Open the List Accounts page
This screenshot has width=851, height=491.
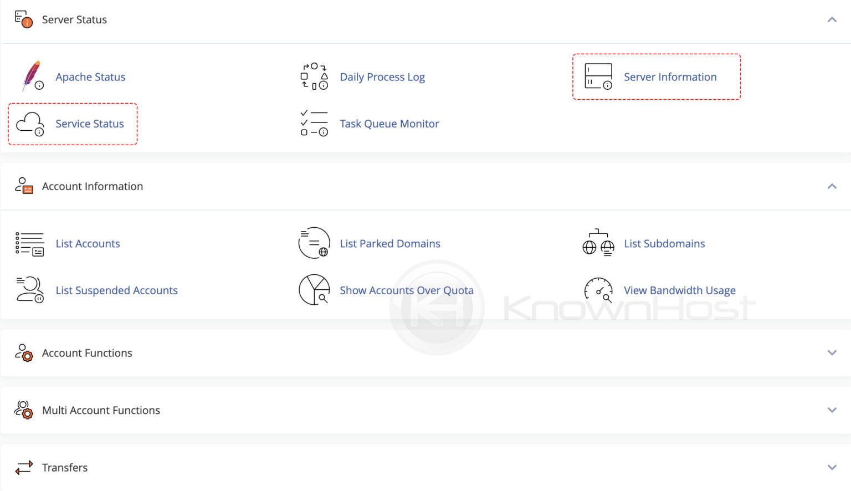[x=88, y=243]
